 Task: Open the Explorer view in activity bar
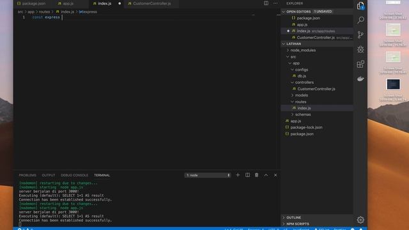point(360,6)
